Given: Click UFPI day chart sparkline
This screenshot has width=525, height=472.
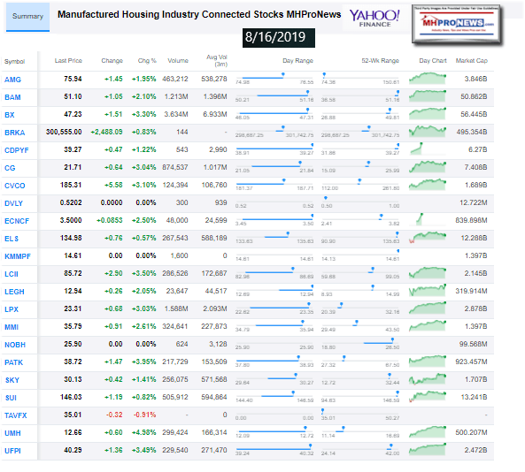Looking at the screenshot, I should (x=428, y=450).
